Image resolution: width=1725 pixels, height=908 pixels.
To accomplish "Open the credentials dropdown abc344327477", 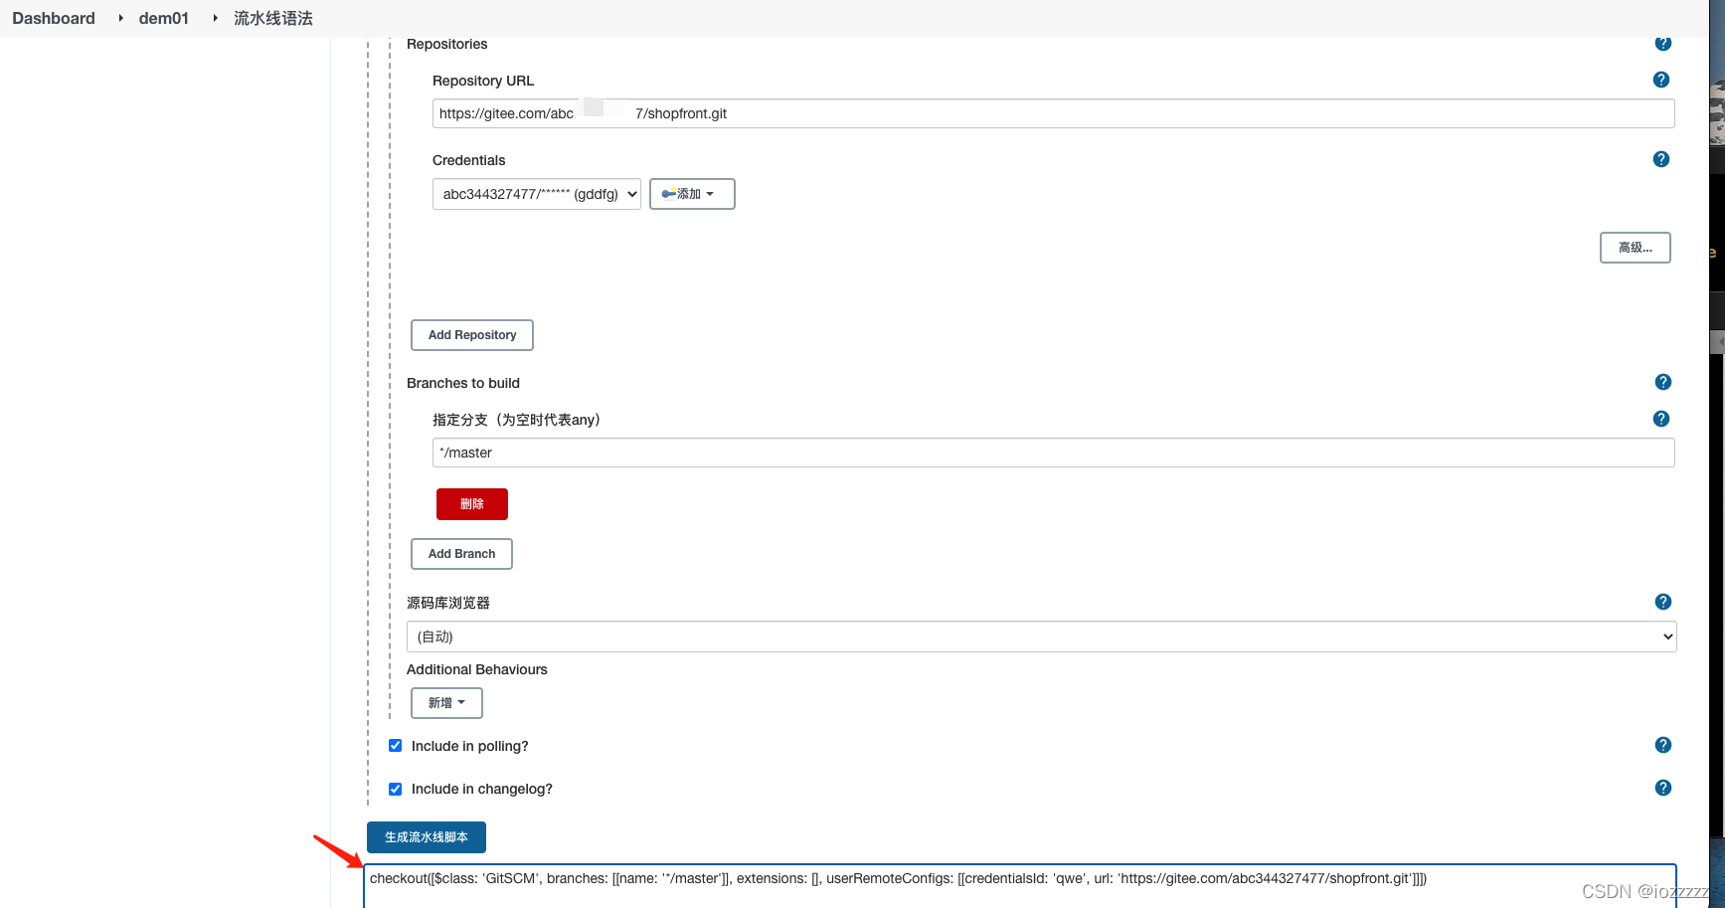I will (537, 194).
